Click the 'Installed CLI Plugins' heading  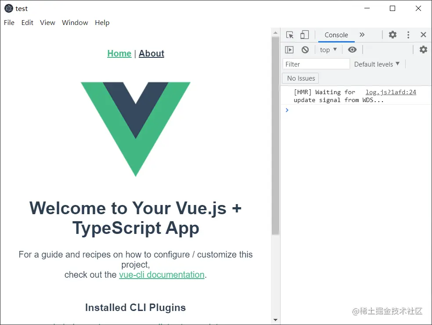click(x=135, y=307)
